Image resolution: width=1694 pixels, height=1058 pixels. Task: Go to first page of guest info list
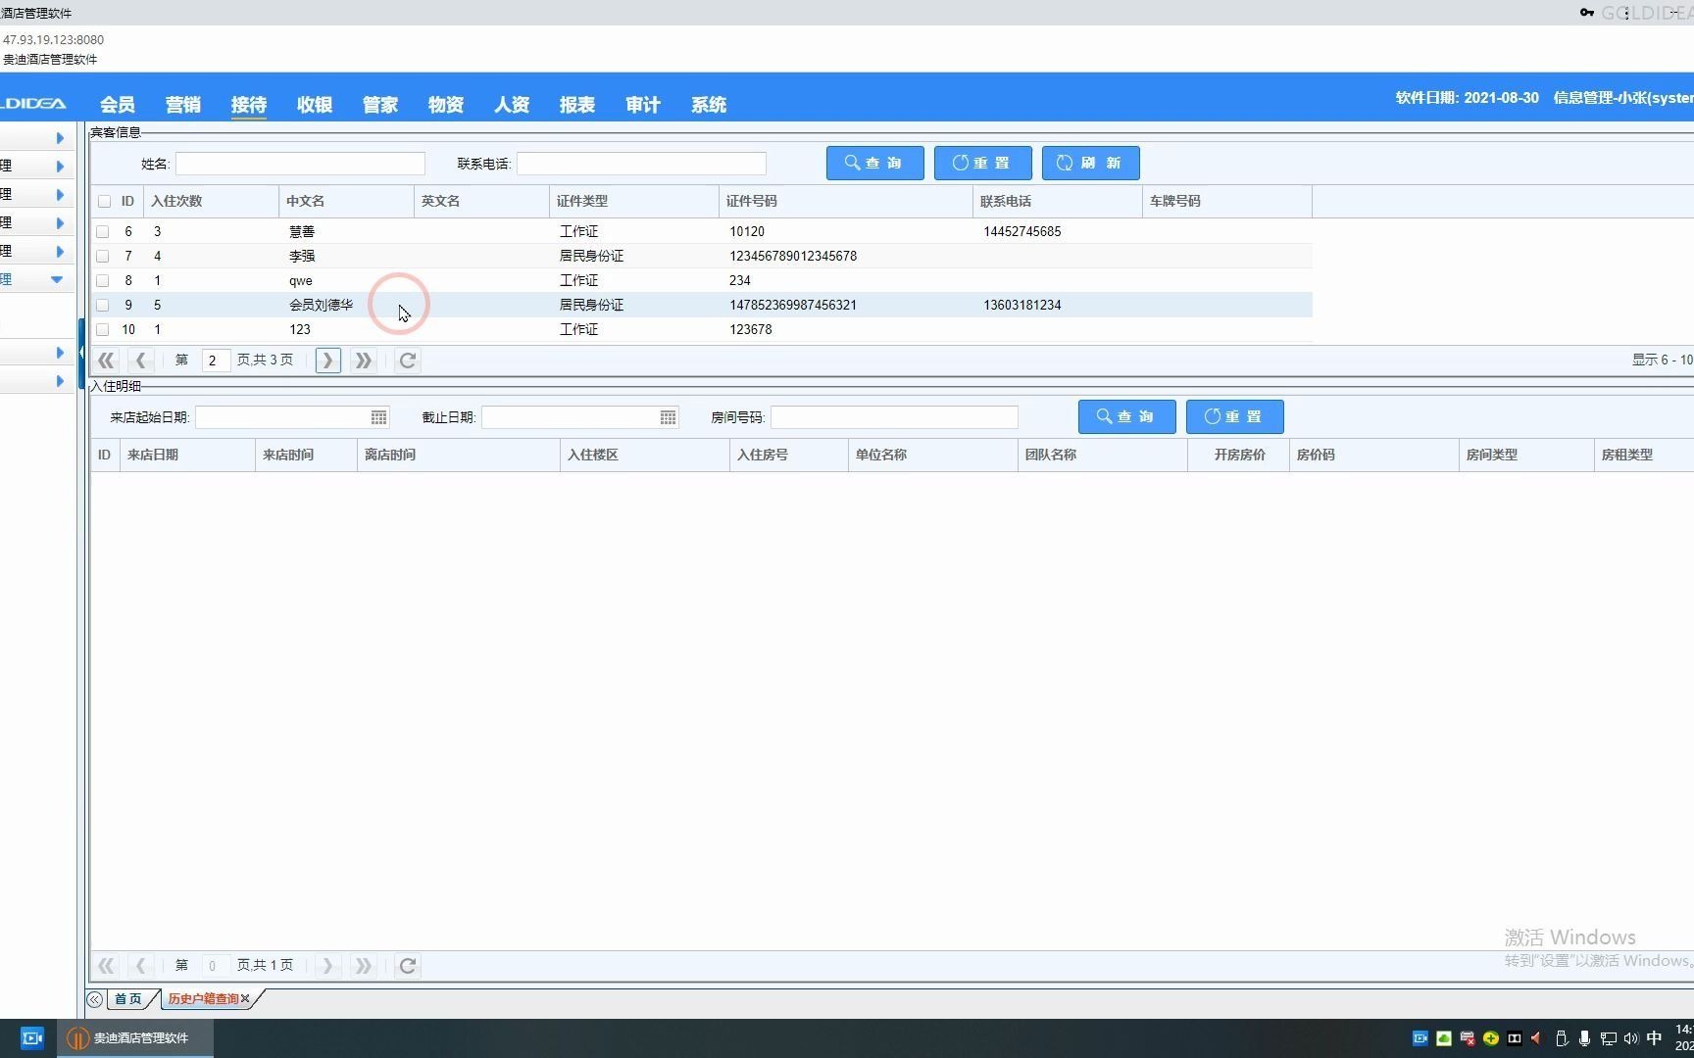pos(106,361)
